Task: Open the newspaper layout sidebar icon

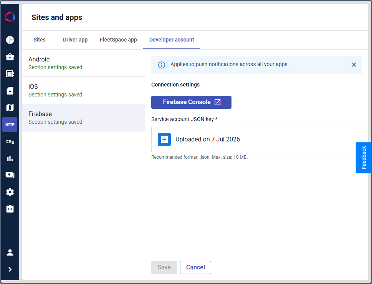Action: 10,74
